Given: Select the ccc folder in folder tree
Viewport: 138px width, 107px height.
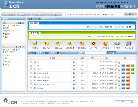Looking at the screenshot, I should [7, 58].
